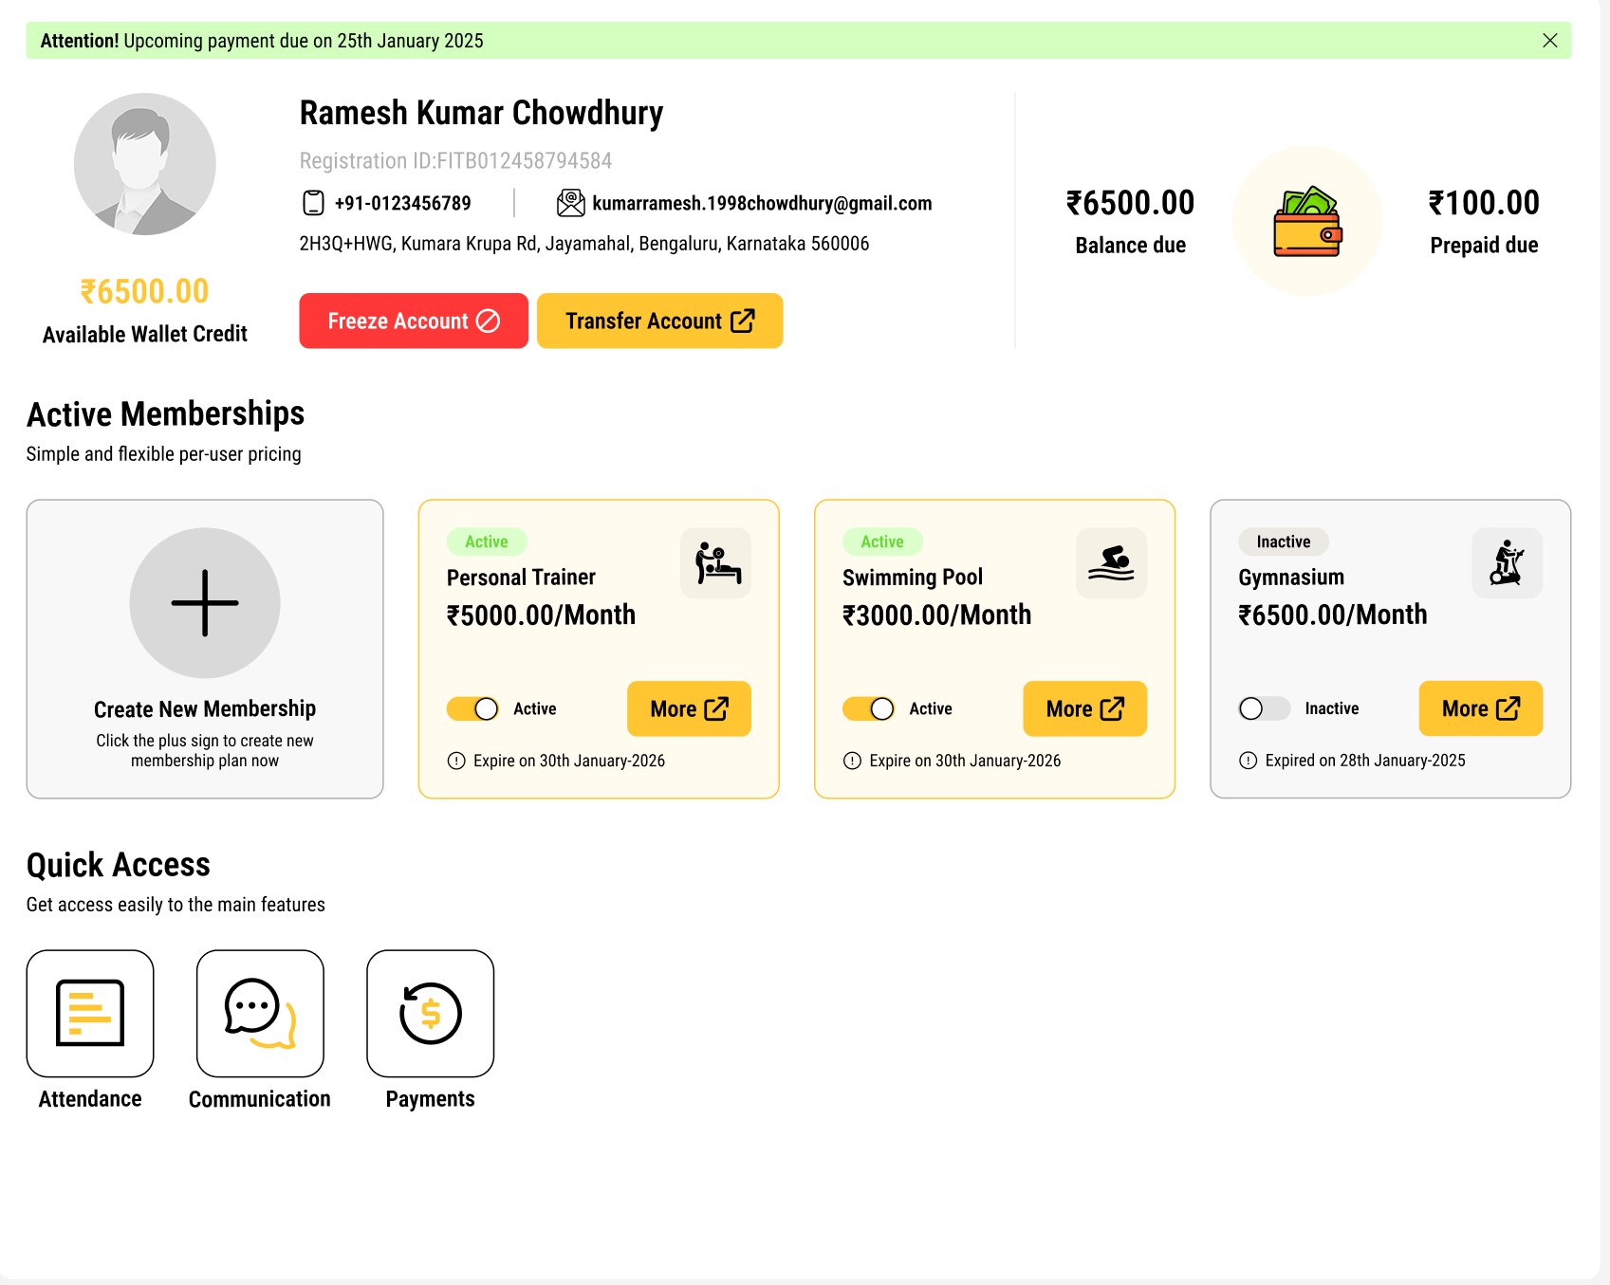This screenshot has width=1610, height=1285.
Task: Disable the Personal Trainer membership toggle
Action: point(472,709)
